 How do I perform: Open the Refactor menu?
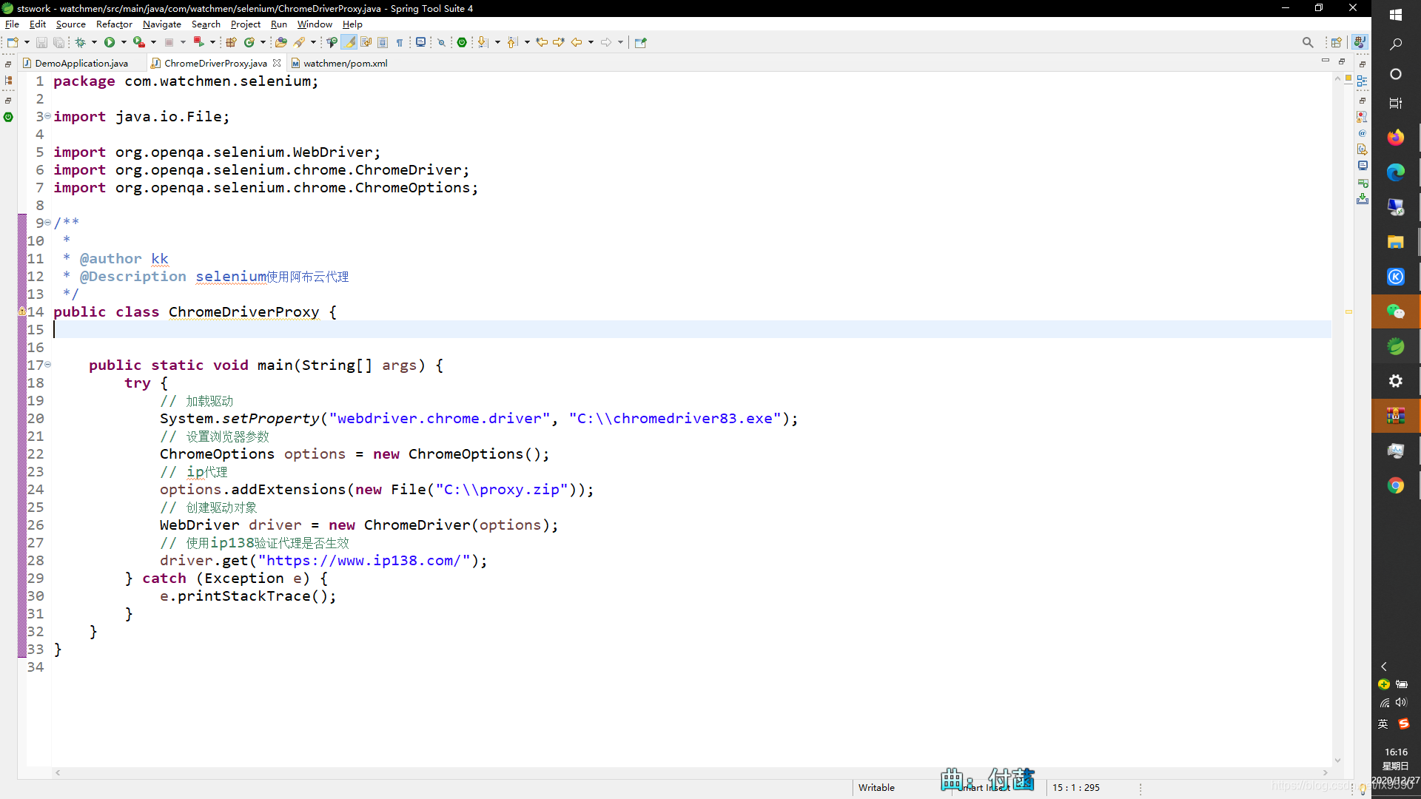tap(114, 24)
